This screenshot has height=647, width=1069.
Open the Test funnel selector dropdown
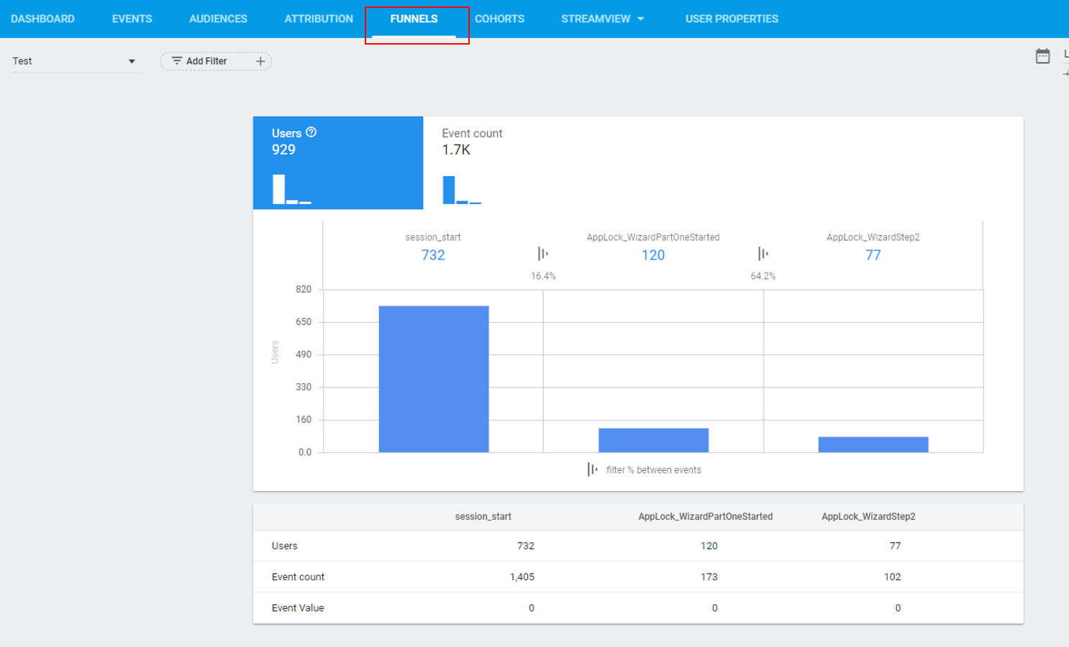75,61
